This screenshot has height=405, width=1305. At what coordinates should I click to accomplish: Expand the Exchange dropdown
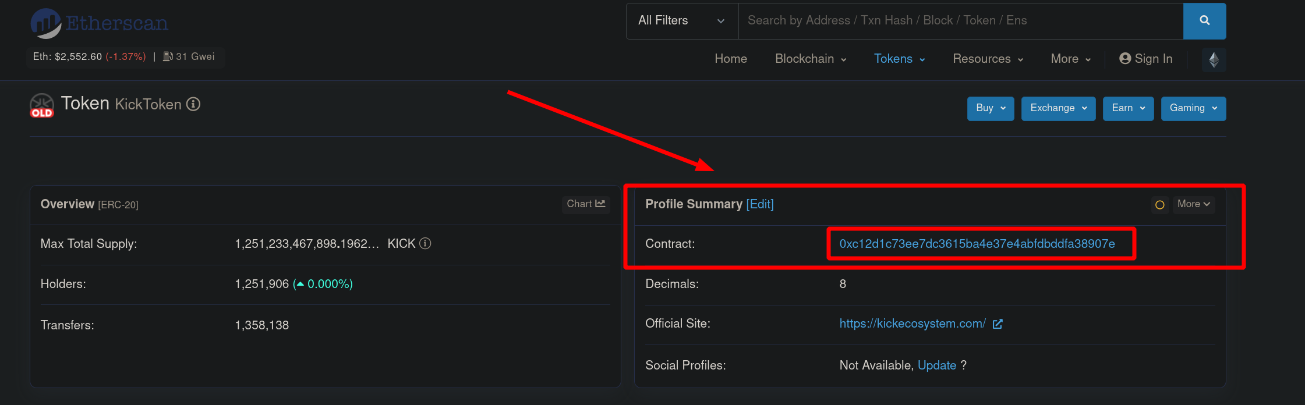1058,108
